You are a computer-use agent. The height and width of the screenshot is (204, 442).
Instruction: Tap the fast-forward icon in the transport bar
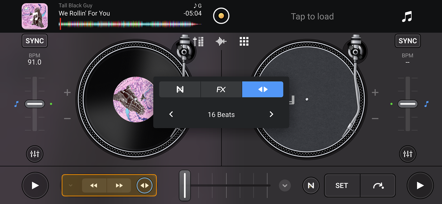[x=119, y=185]
